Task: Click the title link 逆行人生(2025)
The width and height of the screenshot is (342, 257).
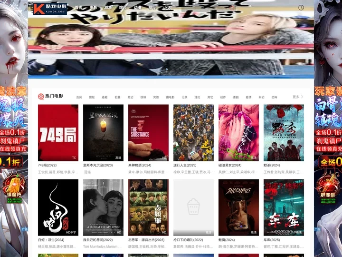Action: [185, 165]
